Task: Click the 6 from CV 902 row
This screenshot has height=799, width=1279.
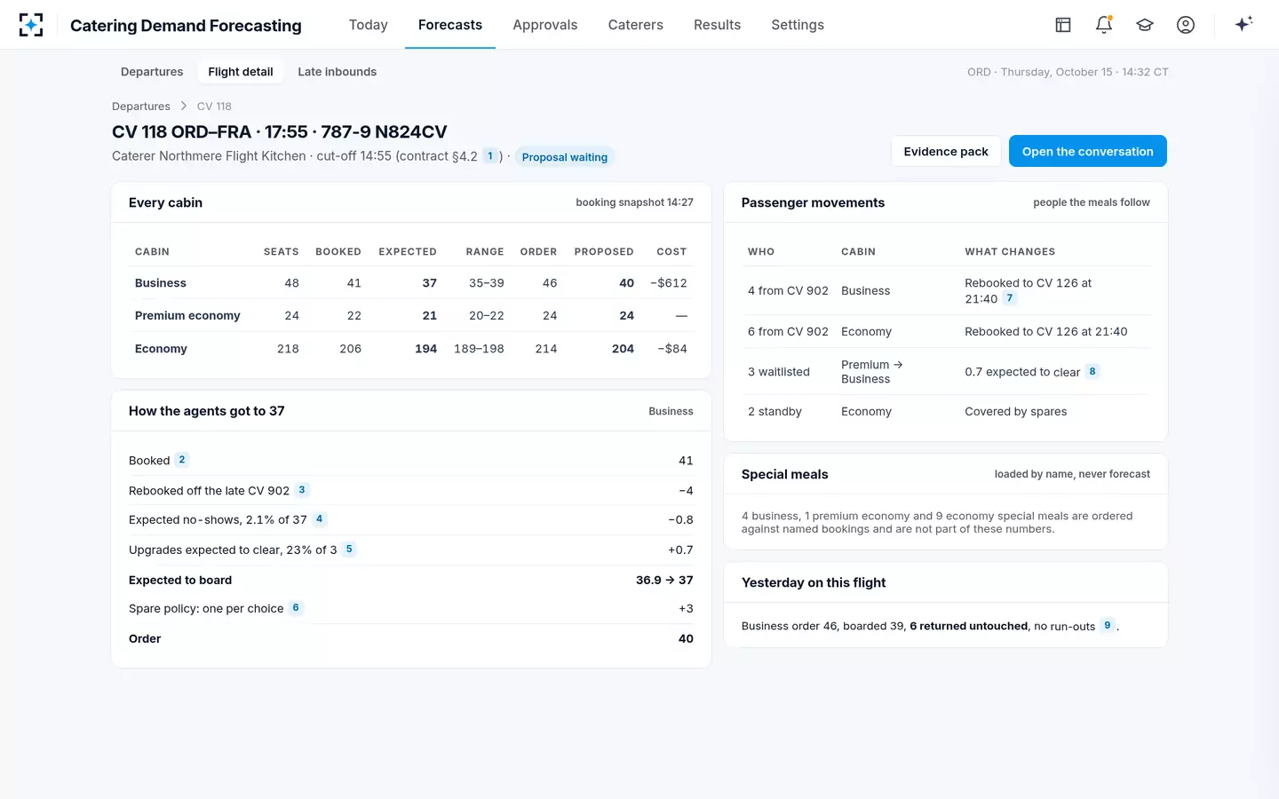Action: pos(946,331)
